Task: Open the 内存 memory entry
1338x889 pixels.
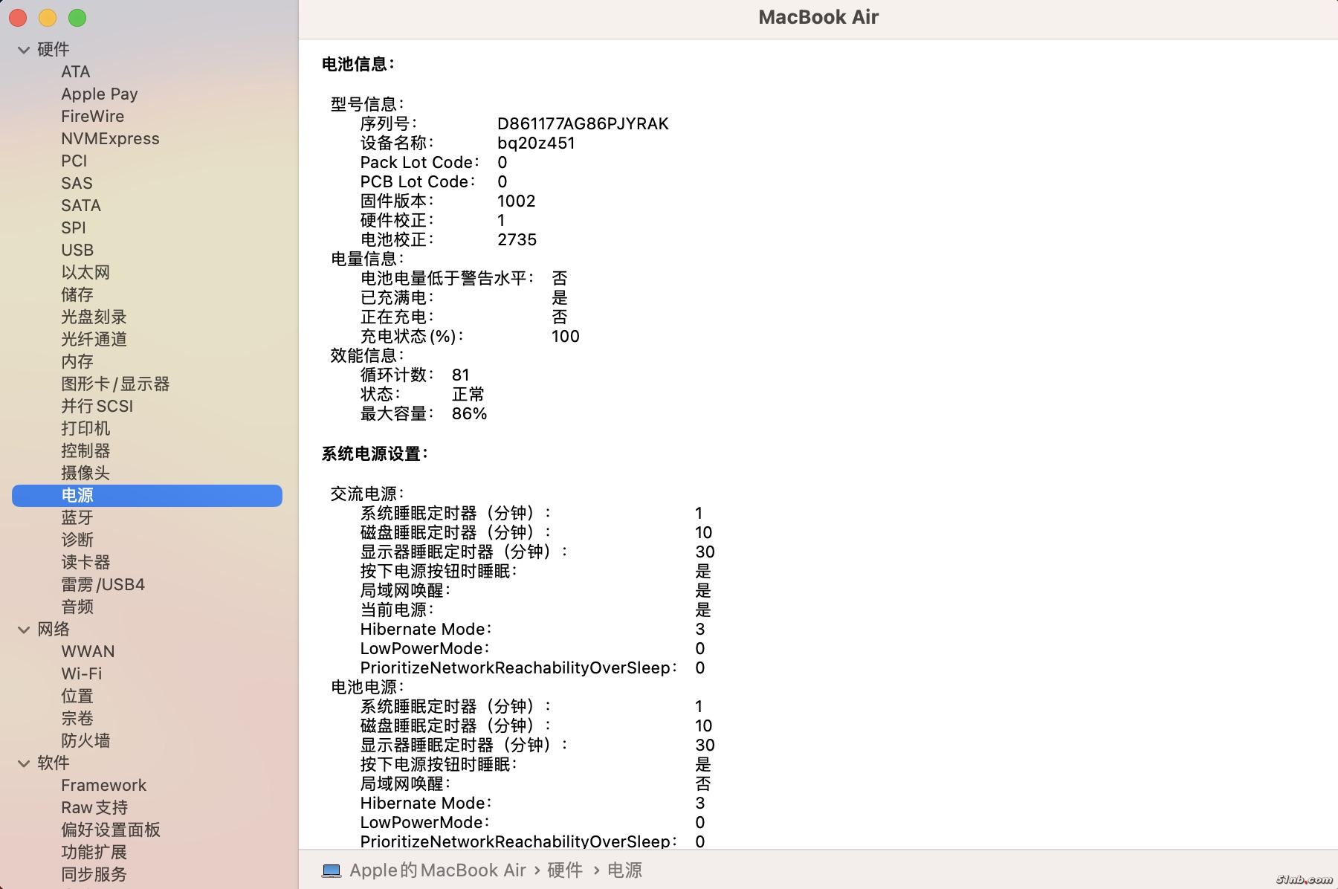Action: click(x=77, y=361)
